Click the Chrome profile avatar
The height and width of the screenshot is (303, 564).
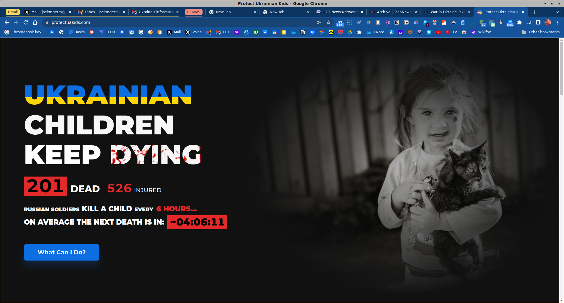548,22
